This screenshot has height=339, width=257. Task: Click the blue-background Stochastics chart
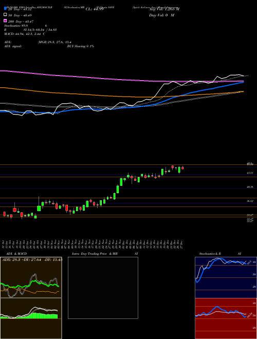coord(226,277)
